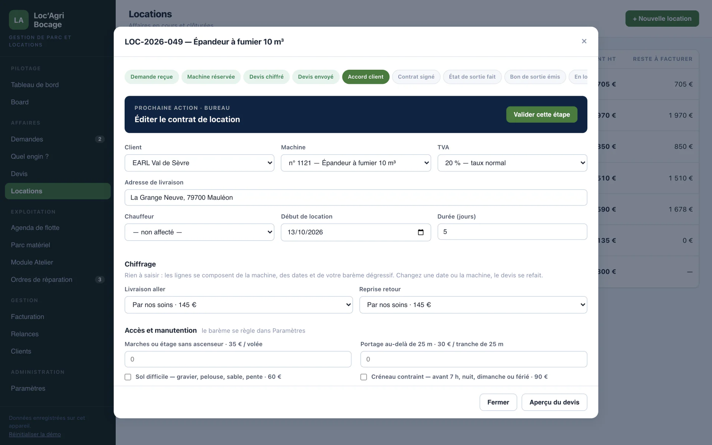This screenshot has height=445, width=712.
Task: Open the Client dropdown EARL Val de Sèvre
Action: (200, 163)
